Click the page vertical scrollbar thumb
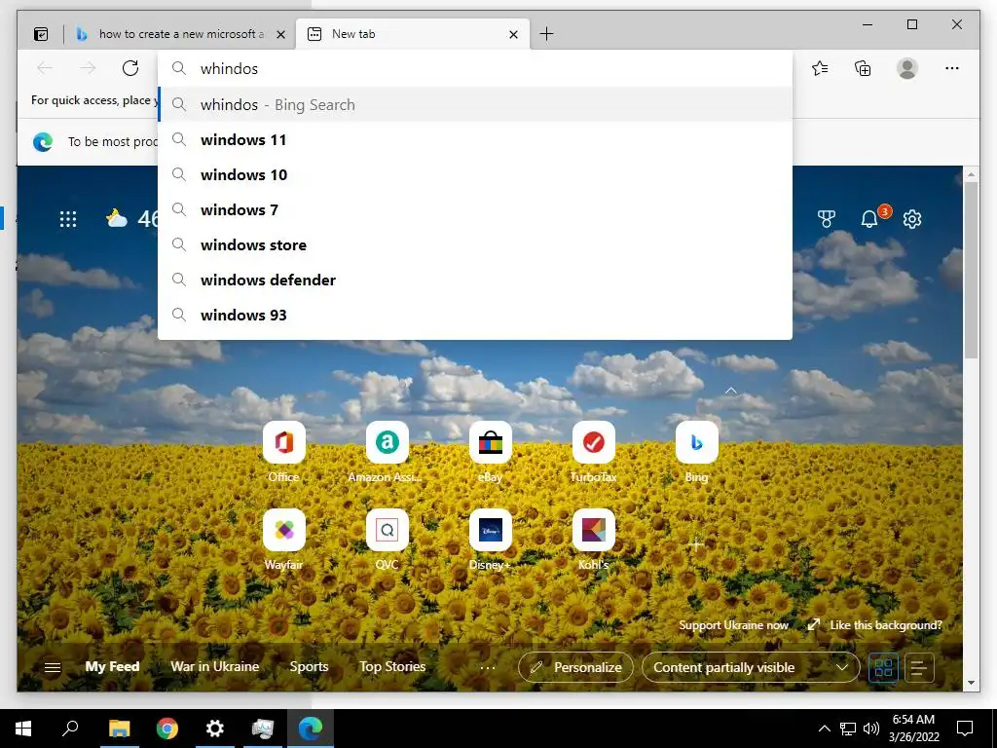 tap(971, 270)
